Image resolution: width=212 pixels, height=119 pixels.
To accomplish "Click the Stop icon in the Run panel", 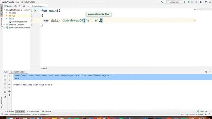I will [5, 80].
